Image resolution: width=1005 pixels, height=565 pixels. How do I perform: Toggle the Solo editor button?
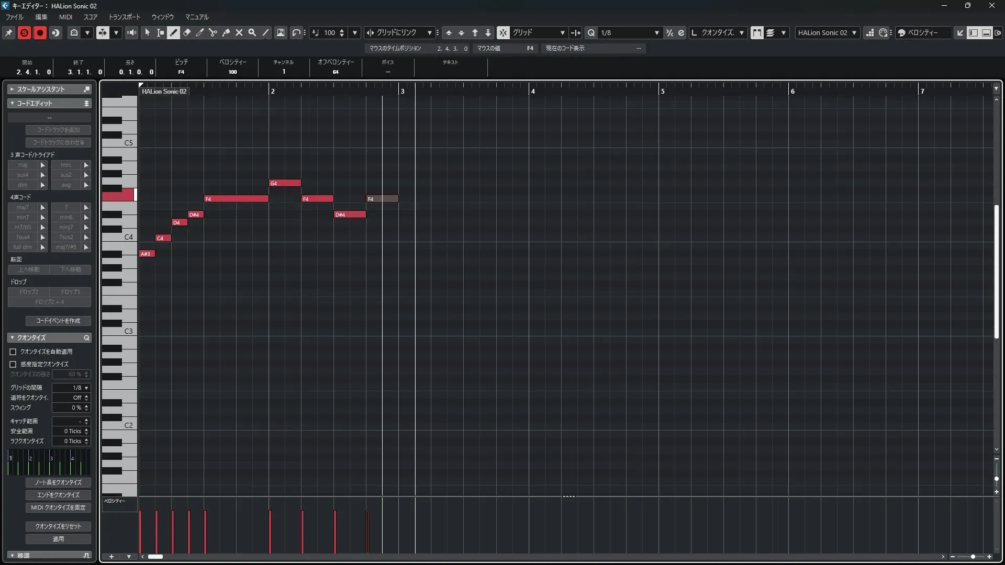pyautogui.click(x=24, y=32)
